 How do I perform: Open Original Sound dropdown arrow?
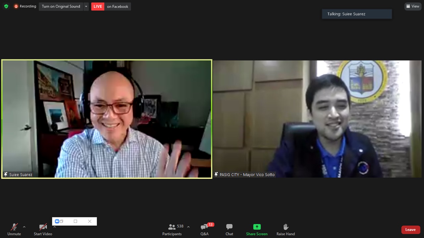[x=86, y=6]
